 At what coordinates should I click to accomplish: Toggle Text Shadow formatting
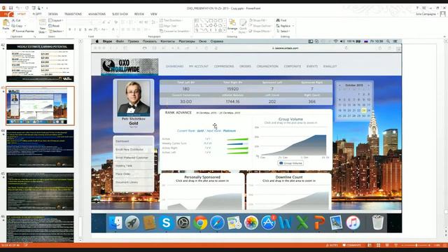pyautogui.click(x=85, y=29)
